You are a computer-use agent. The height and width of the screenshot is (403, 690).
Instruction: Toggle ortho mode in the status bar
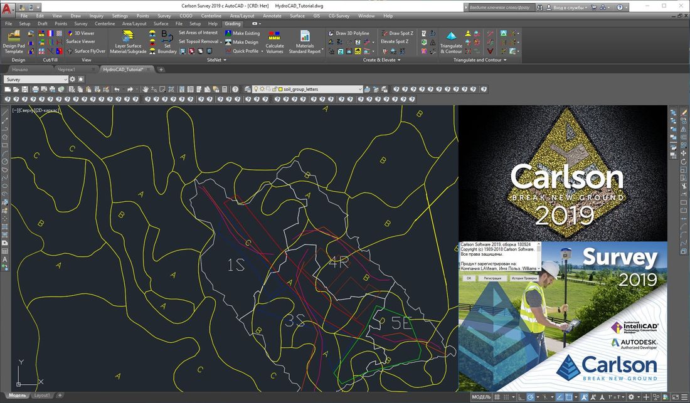point(520,397)
